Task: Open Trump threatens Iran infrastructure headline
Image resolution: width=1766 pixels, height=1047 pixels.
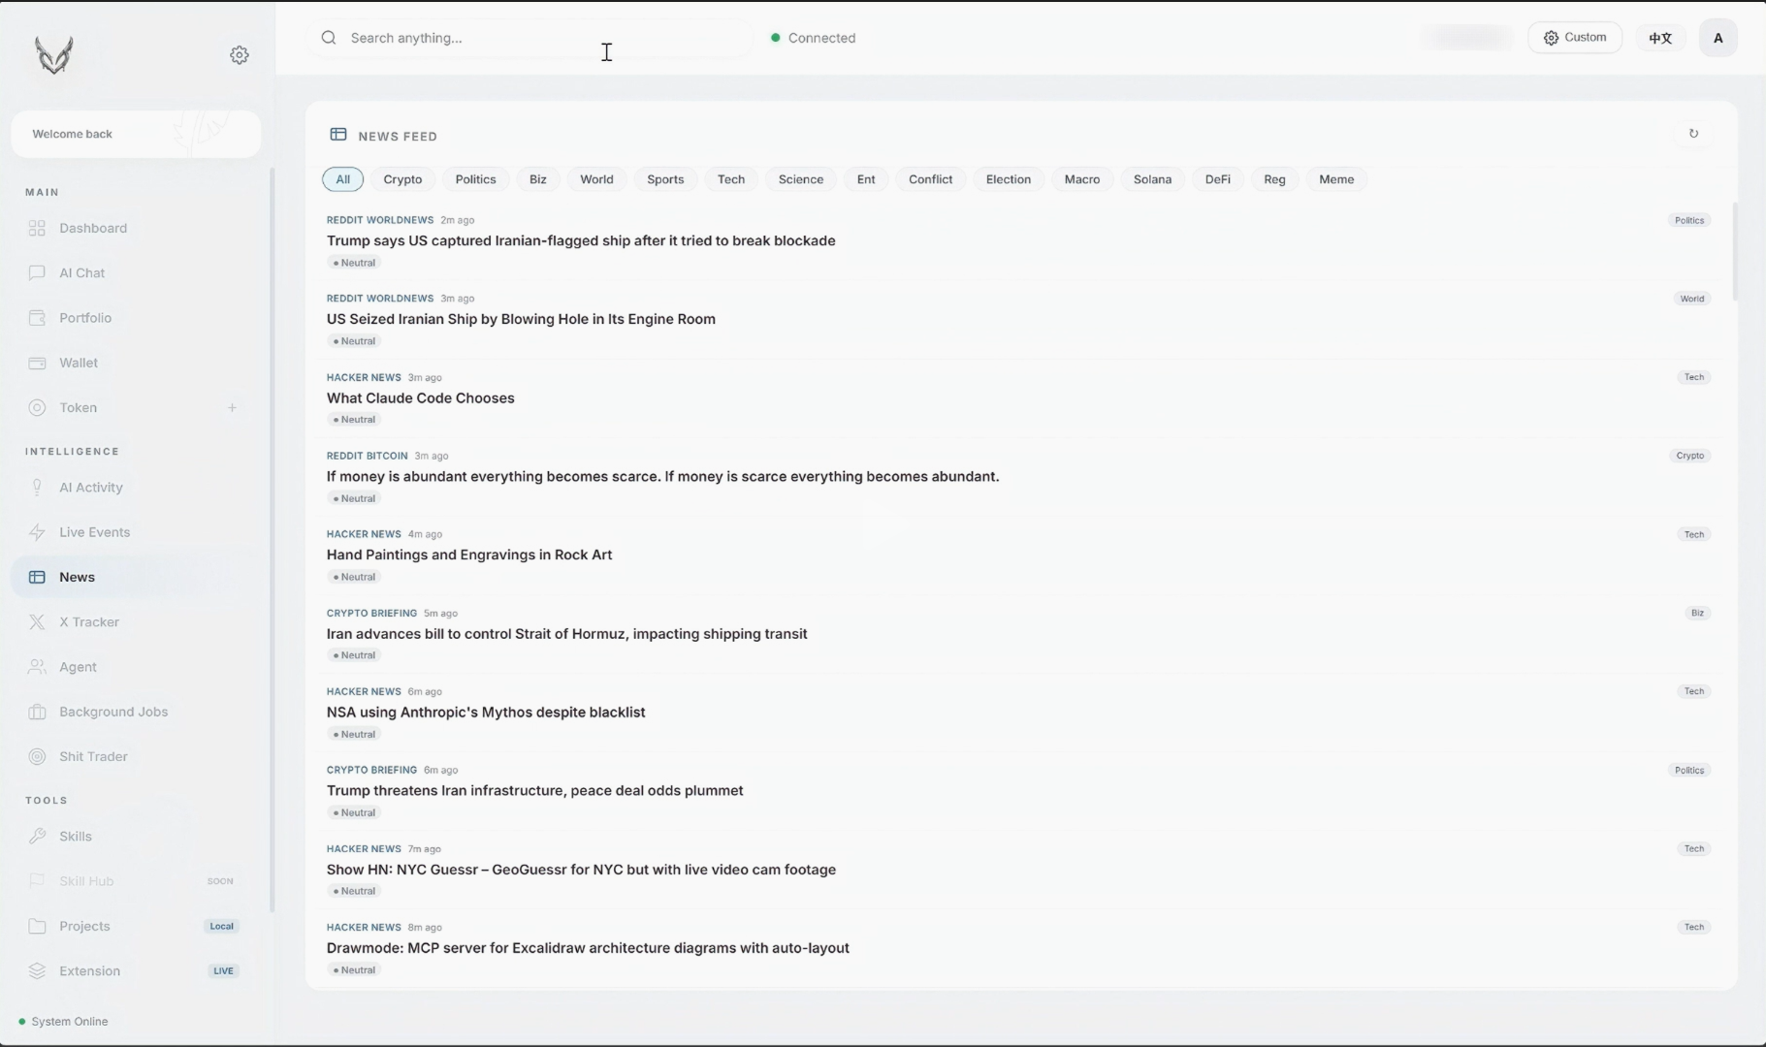Action: pos(535,791)
